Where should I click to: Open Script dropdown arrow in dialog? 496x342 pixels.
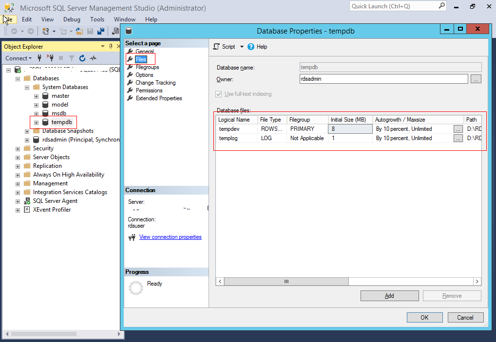[242, 47]
